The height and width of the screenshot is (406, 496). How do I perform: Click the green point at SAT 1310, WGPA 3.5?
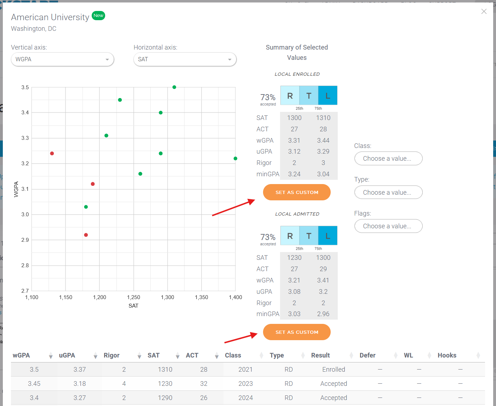point(174,87)
